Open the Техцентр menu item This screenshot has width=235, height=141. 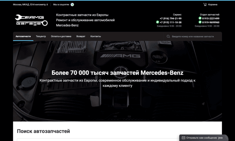pyautogui.click(x=41, y=36)
